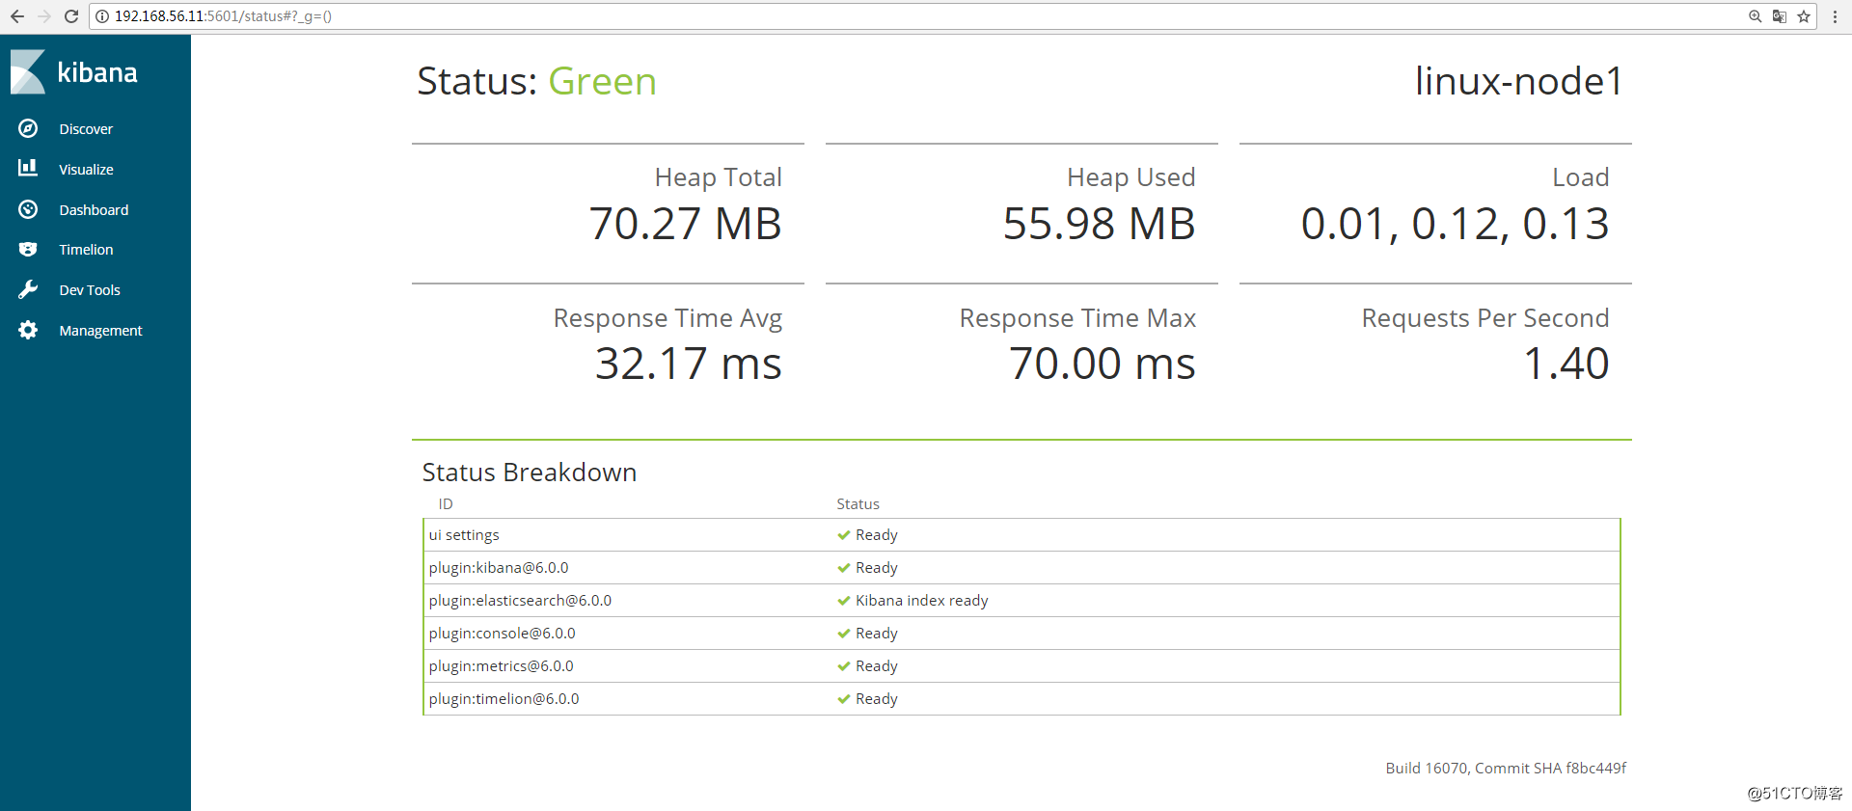The image size is (1852, 811).
Task: Click the Heap Total value 70.27 MB
Action: coord(686,225)
